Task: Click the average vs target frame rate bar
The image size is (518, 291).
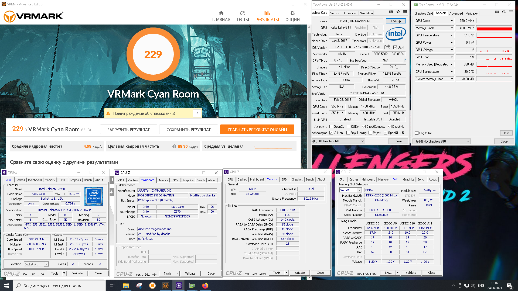Action: coord(274,147)
